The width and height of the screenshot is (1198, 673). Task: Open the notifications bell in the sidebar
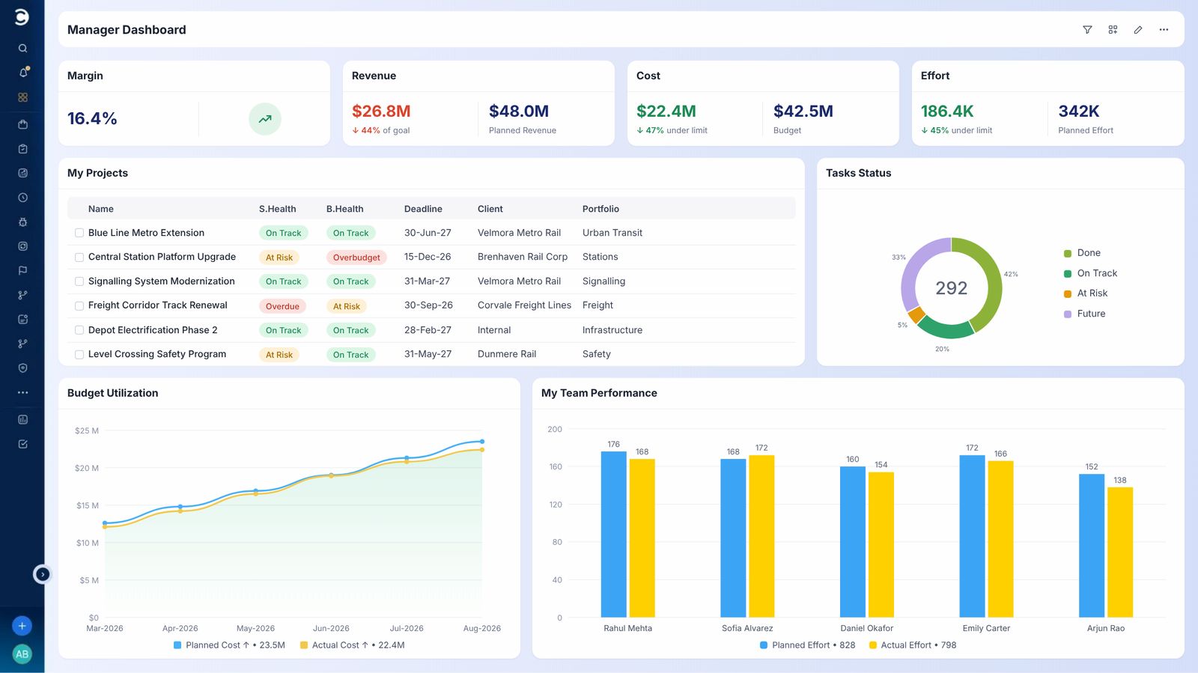22,73
